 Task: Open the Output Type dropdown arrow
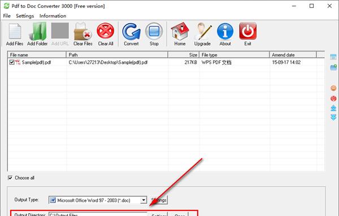tap(144, 200)
